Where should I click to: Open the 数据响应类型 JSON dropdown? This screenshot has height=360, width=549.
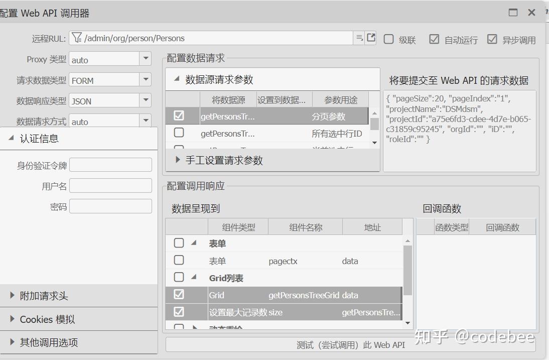tap(145, 100)
